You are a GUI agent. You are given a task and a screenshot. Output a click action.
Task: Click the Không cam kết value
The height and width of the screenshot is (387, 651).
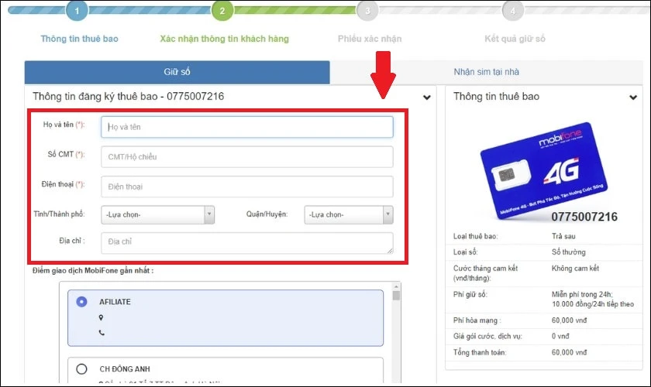(575, 269)
